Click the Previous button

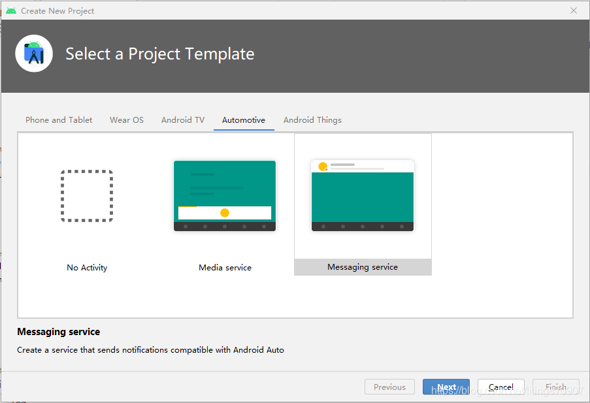[389, 387]
